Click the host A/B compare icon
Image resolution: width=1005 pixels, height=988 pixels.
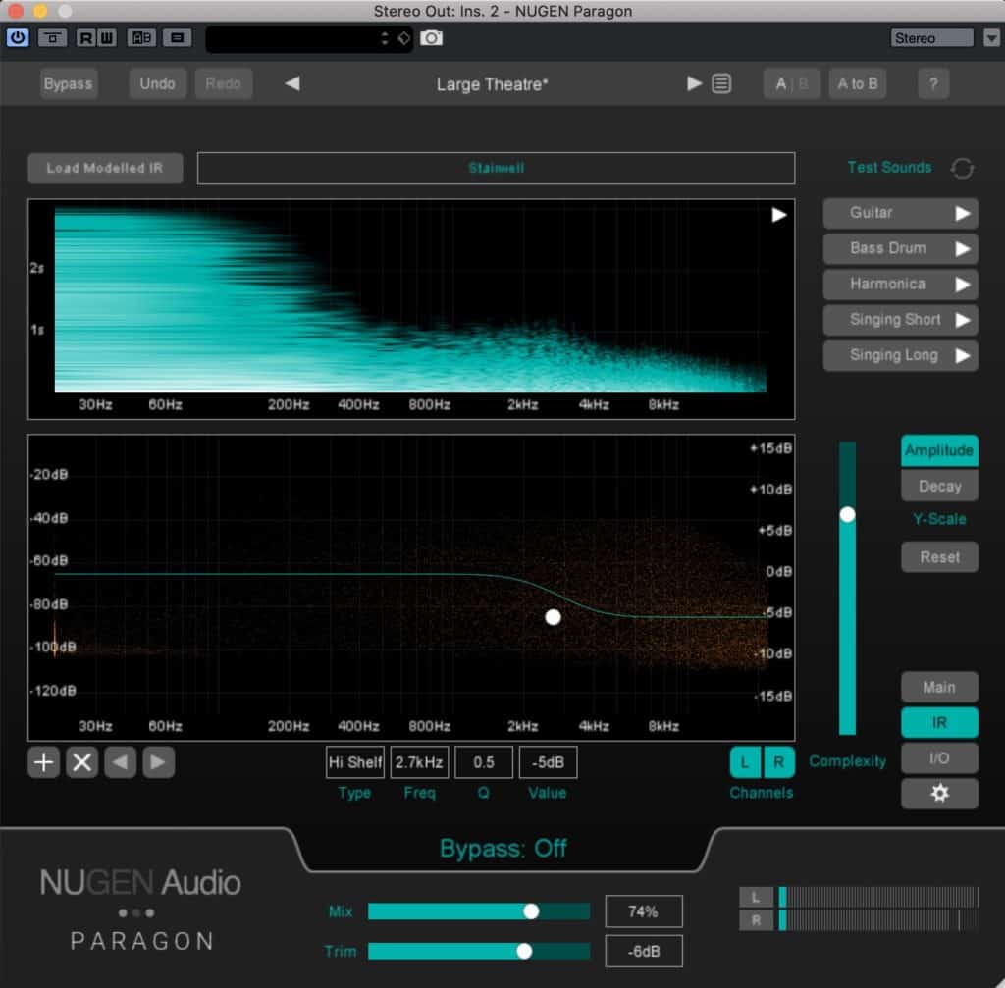pyautogui.click(x=141, y=38)
